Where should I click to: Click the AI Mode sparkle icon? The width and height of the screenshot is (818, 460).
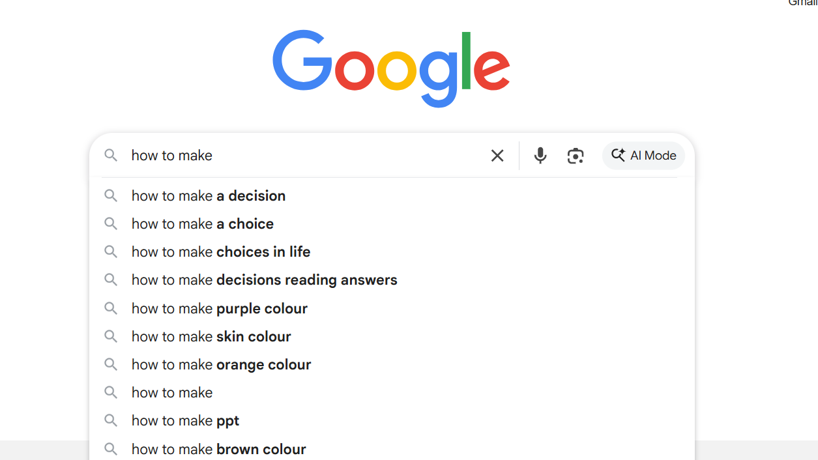point(618,155)
